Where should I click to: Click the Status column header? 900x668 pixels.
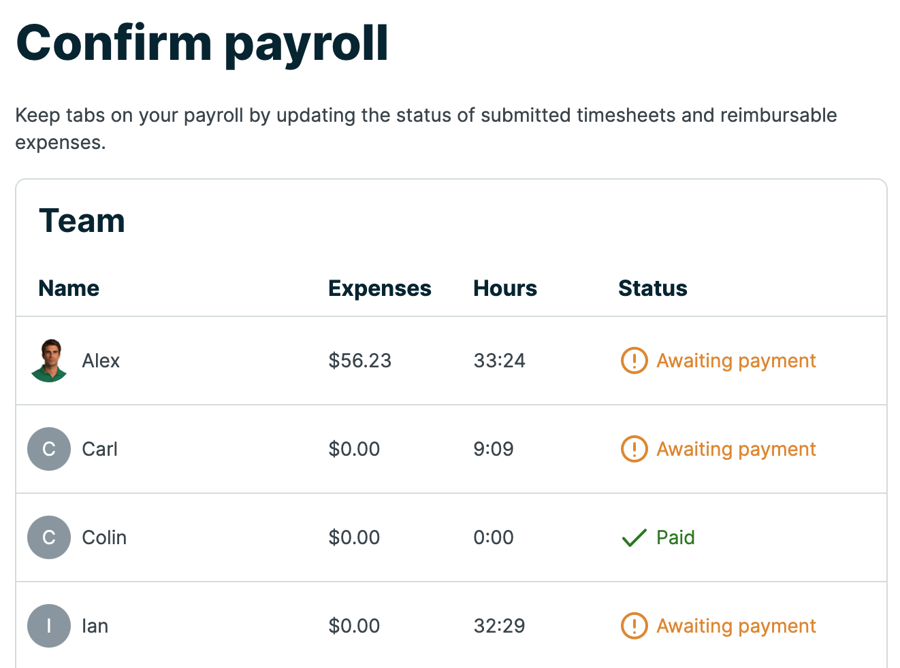652,288
